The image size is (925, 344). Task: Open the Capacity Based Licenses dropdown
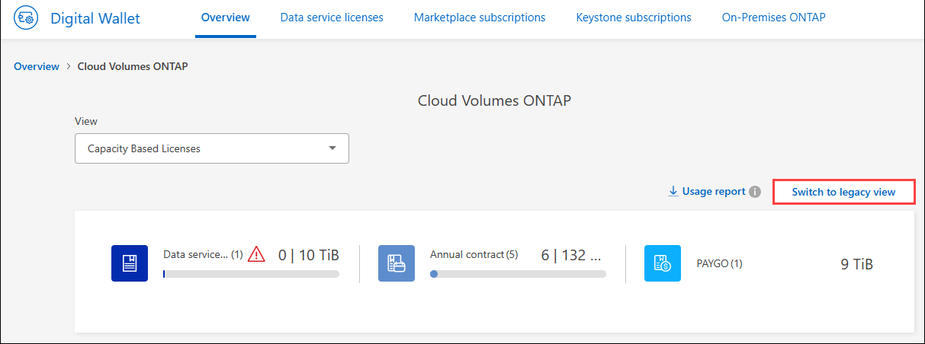(211, 148)
